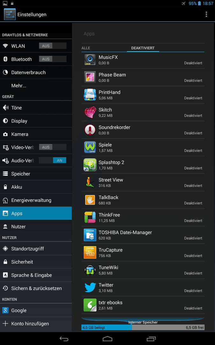The height and width of the screenshot is (345, 215).
Task: Tap the Display brightness icon
Action: [5, 121]
